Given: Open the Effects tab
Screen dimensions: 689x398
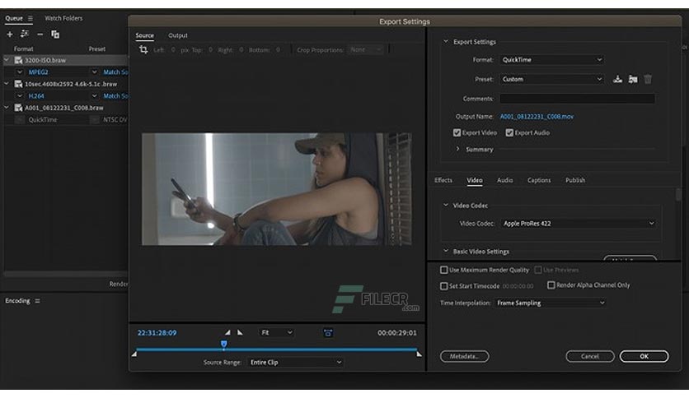Looking at the screenshot, I should (x=443, y=180).
